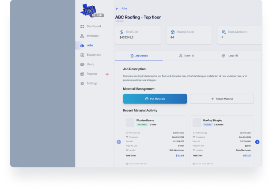Switch to the Team (4) tab
This screenshot has width=273, height=190.
pyautogui.click(x=186, y=56)
